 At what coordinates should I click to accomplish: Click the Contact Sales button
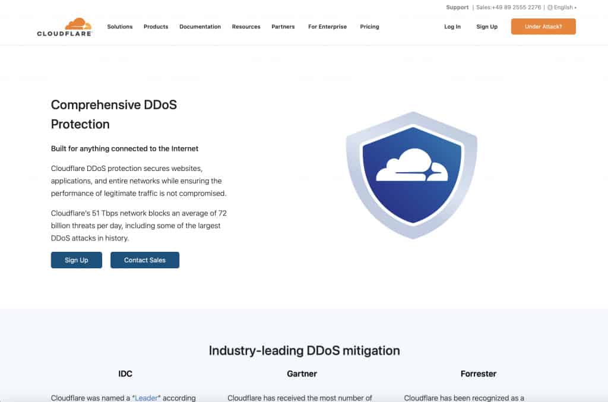coord(144,259)
